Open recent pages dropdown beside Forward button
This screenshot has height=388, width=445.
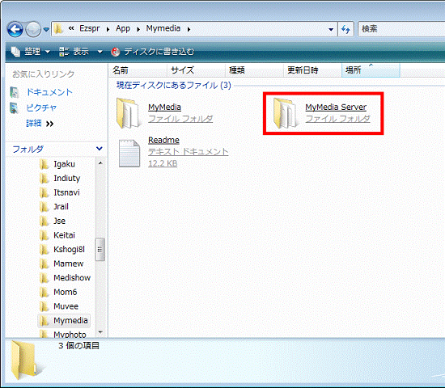[x=46, y=29]
